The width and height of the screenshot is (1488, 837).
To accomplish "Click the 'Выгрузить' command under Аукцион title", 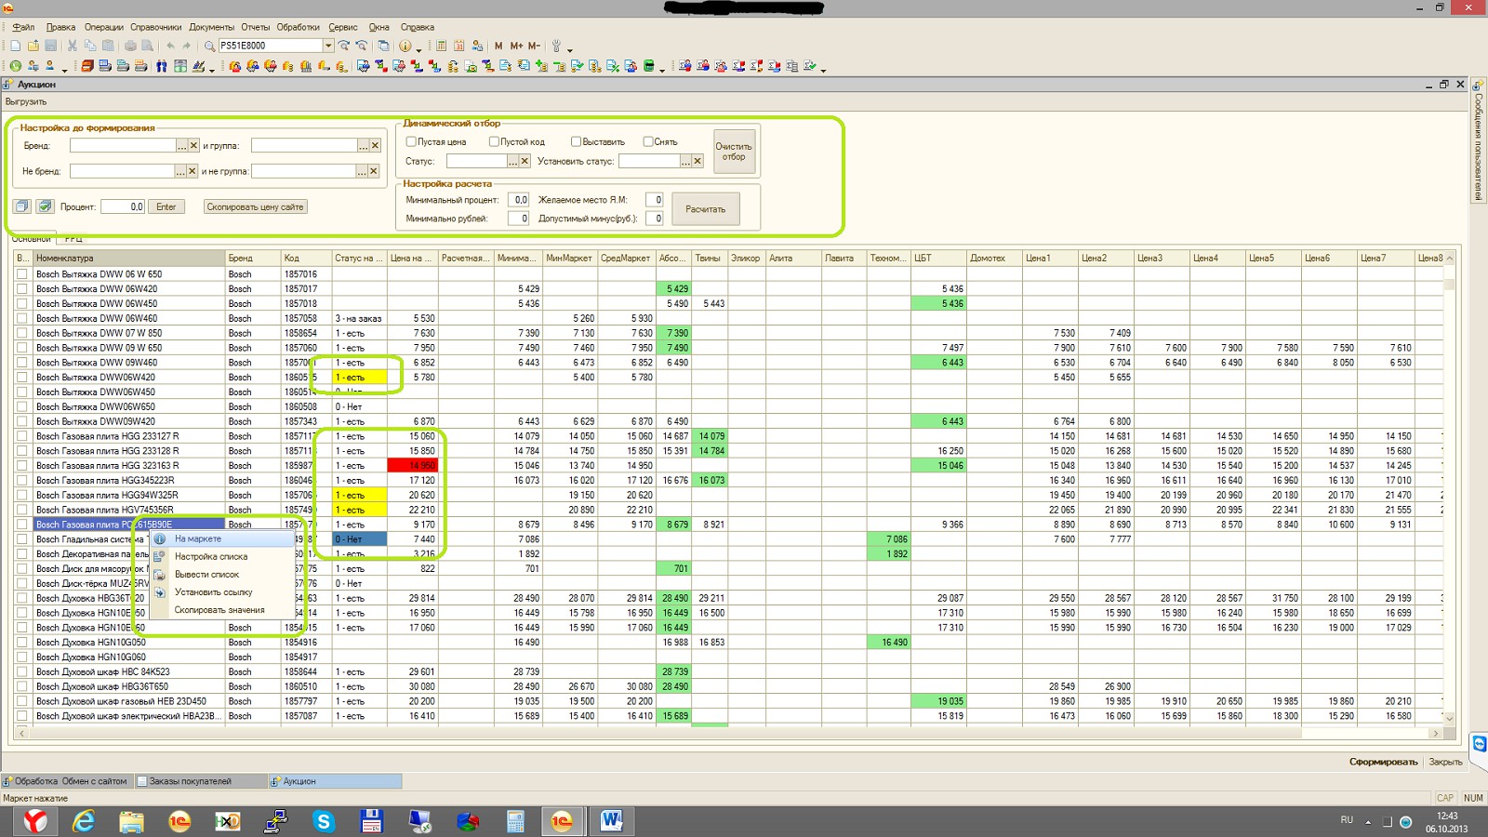I will (26, 101).
